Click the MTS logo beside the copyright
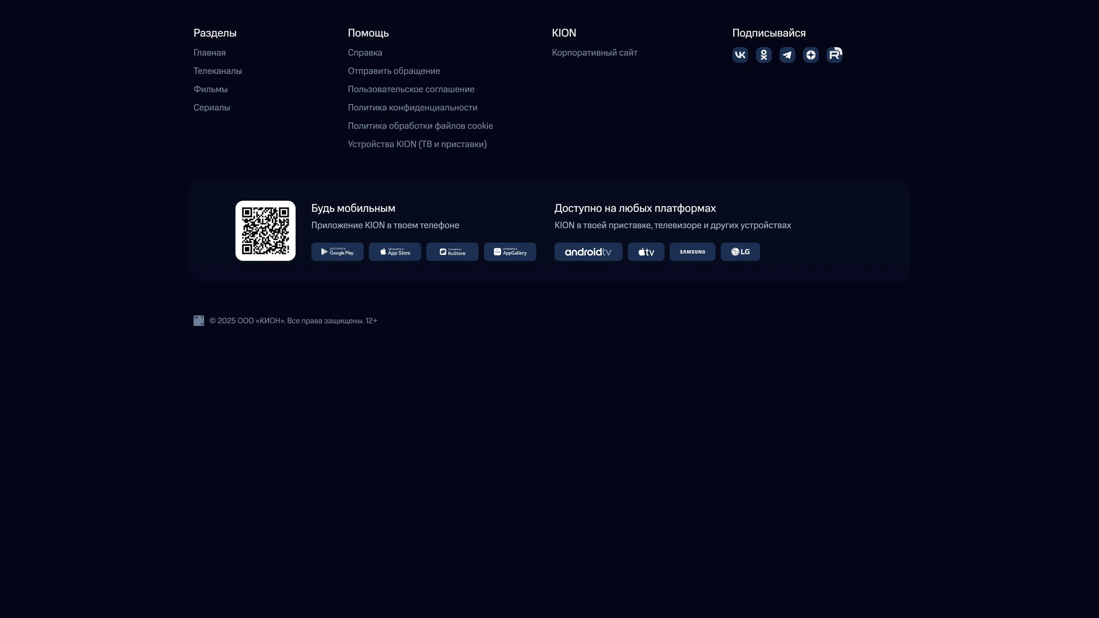The height and width of the screenshot is (618, 1099). point(199,321)
